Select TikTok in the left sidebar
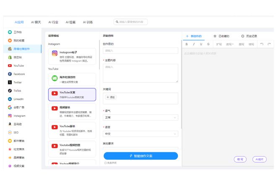This screenshot has height=185, width=277. click(x=22, y=91)
